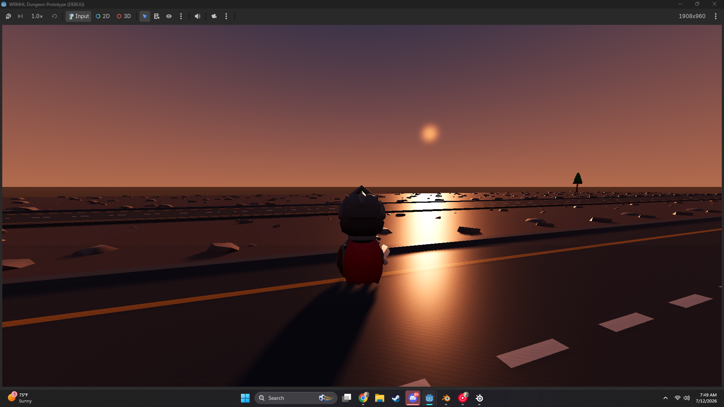Toggle selection visibility eye icon
The width and height of the screenshot is (724, 407).
[x=169, y=16]
